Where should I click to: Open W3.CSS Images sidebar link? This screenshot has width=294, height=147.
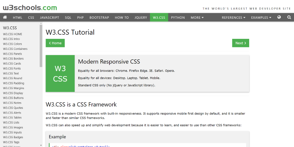click(x=13, y=127)
